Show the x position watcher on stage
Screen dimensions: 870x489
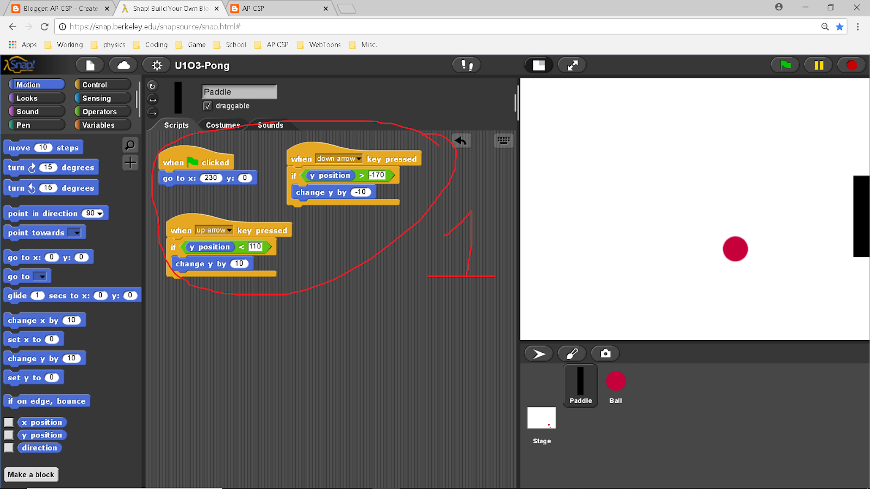point(9,422)
